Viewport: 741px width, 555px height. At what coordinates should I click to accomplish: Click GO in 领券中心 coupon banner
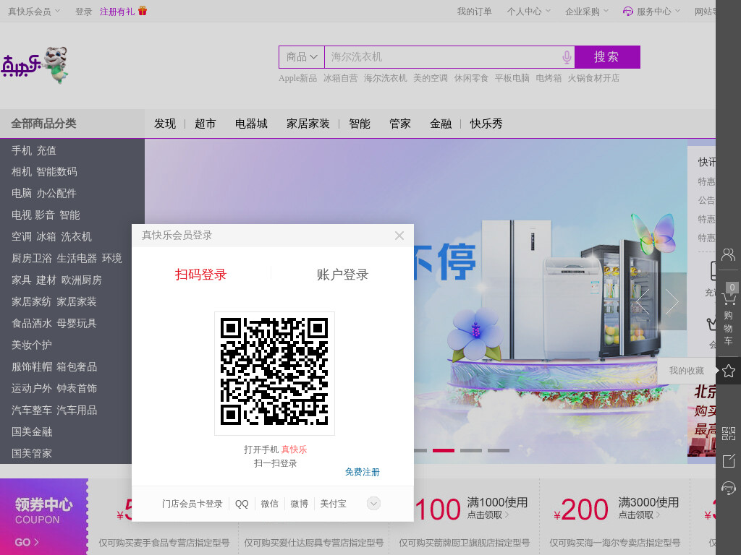point(27,542)
